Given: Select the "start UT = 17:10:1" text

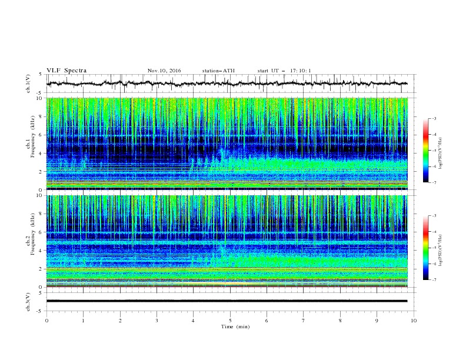Looking at the screenshot, I should [x=284, y=71].
